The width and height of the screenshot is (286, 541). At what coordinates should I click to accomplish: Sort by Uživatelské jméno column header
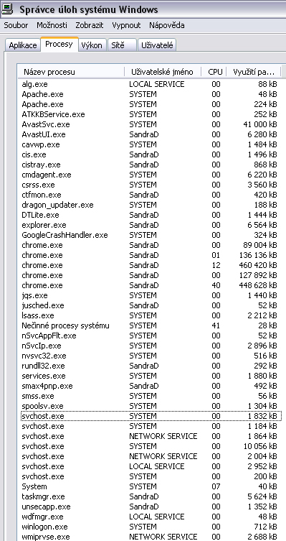[x=163, y=72]
